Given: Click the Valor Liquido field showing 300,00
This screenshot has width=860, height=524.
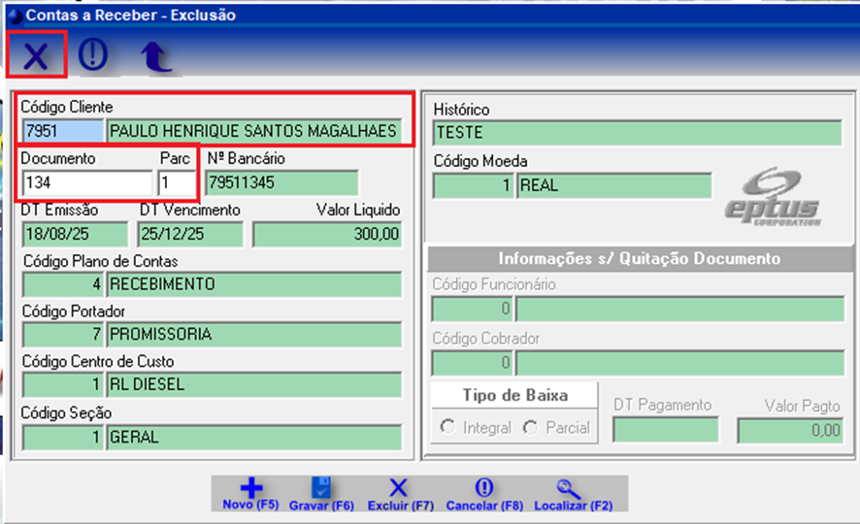Looking at the screenshot, I should tap(326, 234).
